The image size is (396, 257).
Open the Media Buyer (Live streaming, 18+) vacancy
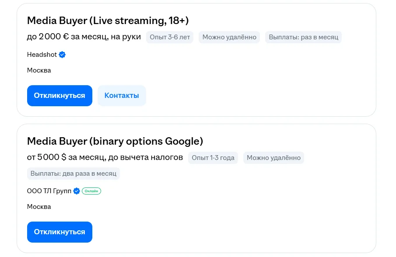(108, 21)
